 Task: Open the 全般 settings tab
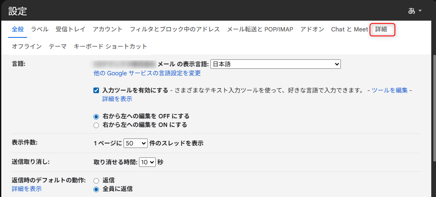[x=18, y=29]
